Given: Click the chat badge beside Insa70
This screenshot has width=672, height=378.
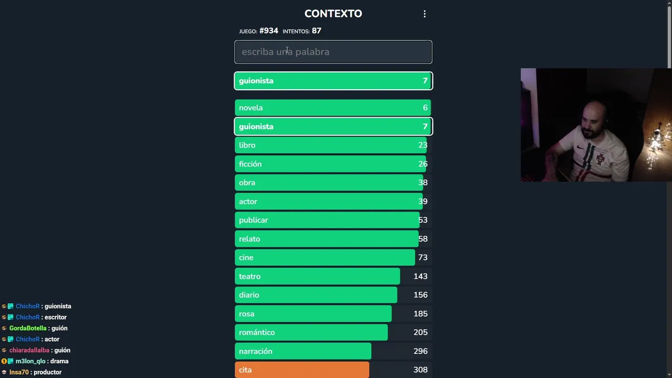Looking at the screenshot, I should [x=4, y=372].
